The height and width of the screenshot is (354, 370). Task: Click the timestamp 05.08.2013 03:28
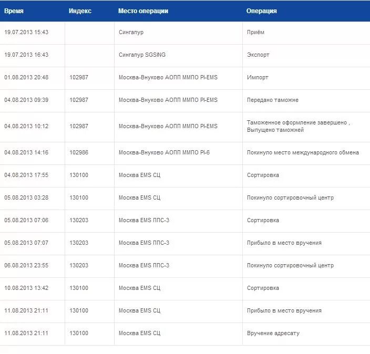[26, 197]
